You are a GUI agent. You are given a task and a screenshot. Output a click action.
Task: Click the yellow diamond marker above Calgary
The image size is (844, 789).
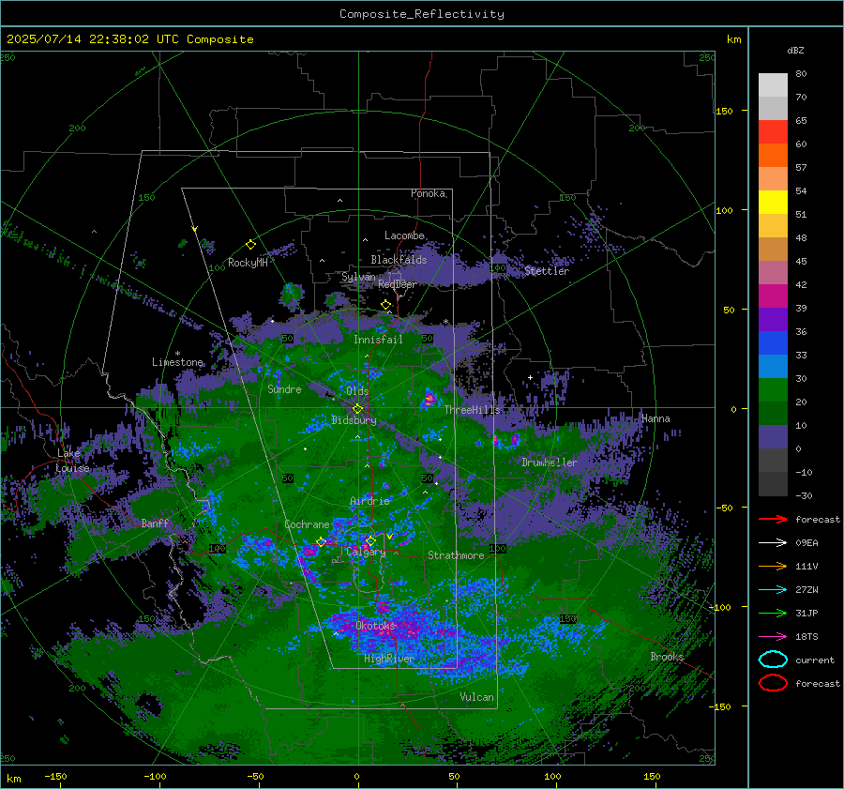(370, 540)
